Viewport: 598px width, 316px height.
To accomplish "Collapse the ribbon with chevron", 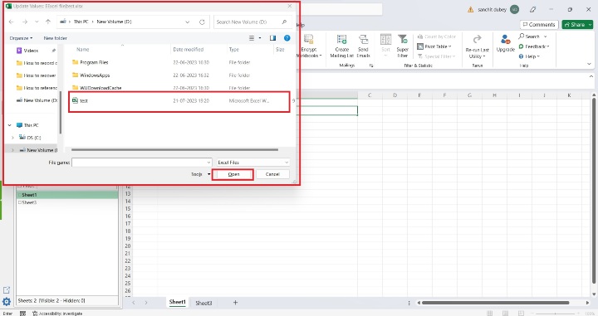I will coord(590,65).
